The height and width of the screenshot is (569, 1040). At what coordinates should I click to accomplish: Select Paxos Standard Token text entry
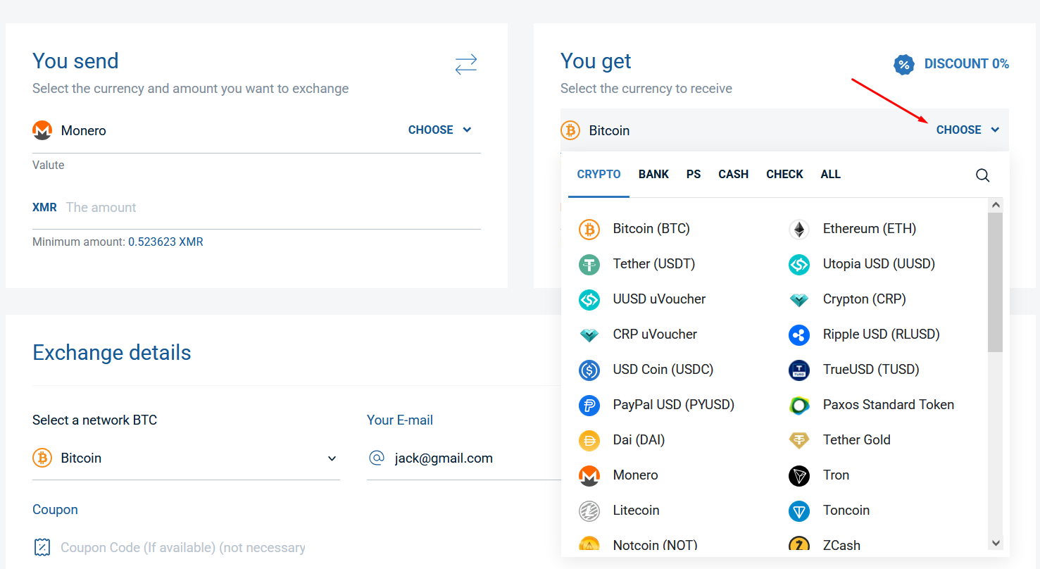(x=889, y=405)
